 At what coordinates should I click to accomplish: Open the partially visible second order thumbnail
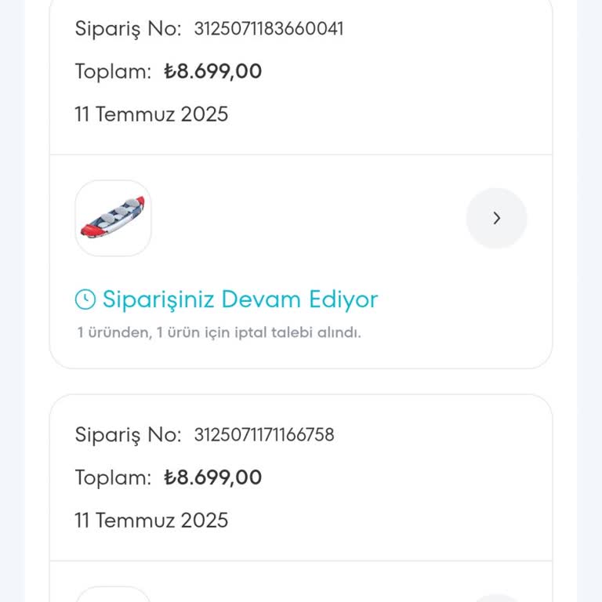click(113, 595)
